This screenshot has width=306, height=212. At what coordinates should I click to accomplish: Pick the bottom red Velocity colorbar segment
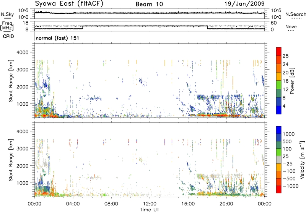coord(279,189)
